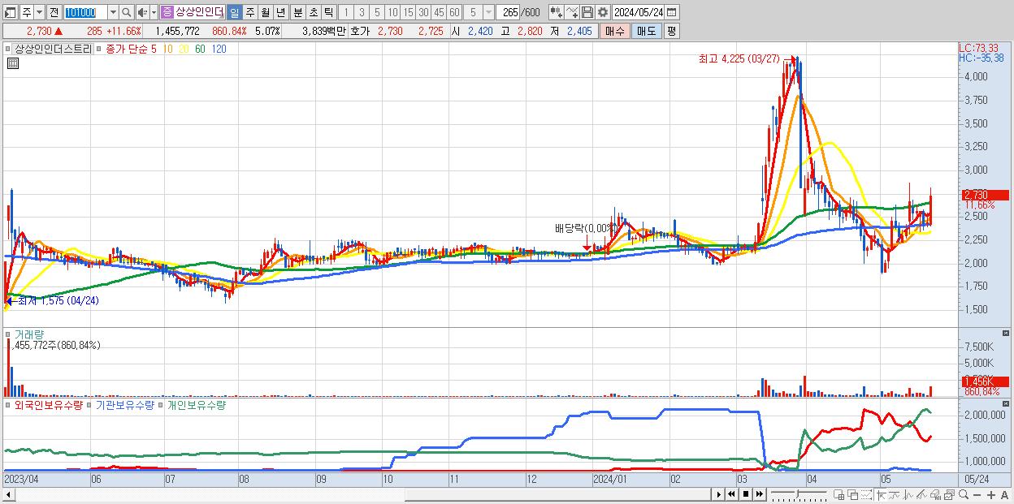The width and height of the screenshot is (1014, 504).
Task: Click the stock search magnifier icon
Action: [x=127, y=12]
